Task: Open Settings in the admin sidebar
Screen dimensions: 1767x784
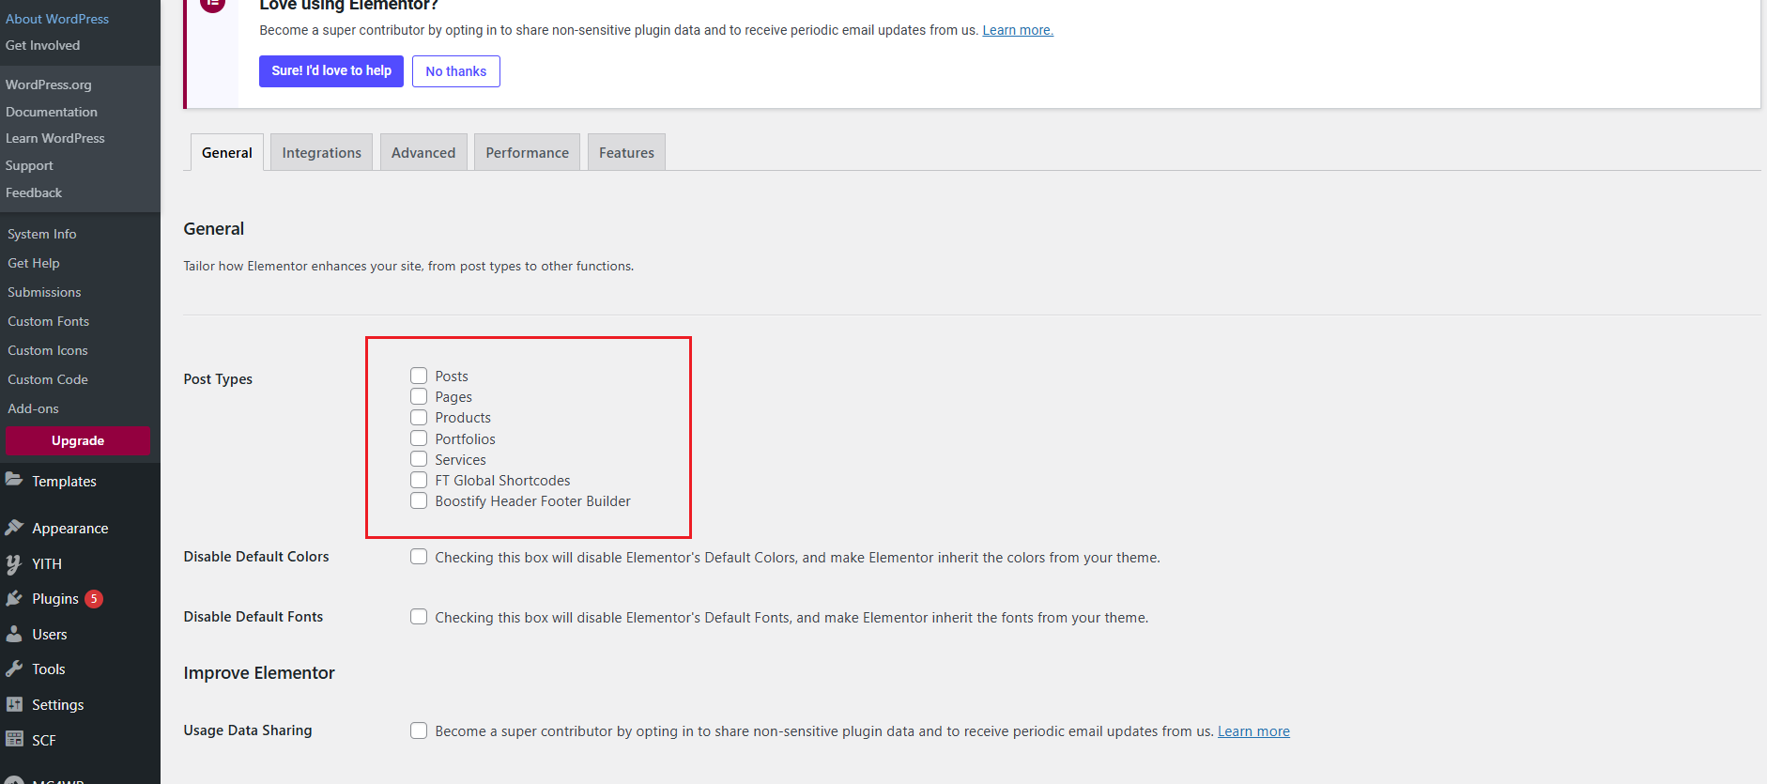Action: point(58,704)
